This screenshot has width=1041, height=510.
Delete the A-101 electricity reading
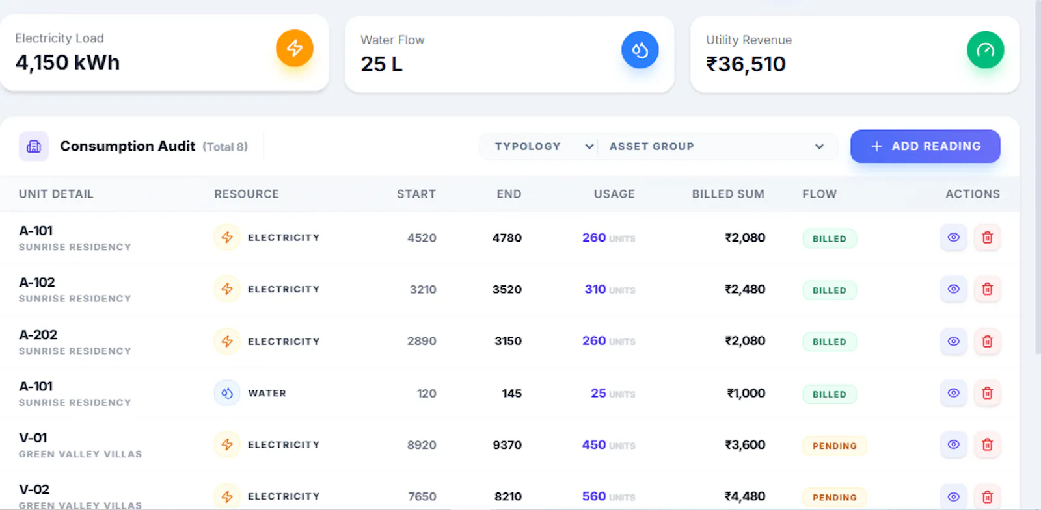[x=988, y=238]
